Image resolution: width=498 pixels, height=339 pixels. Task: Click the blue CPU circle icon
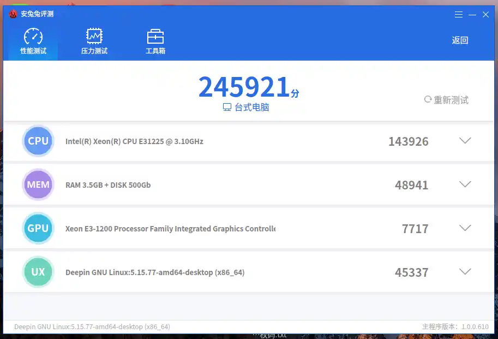tap(38, 141)
